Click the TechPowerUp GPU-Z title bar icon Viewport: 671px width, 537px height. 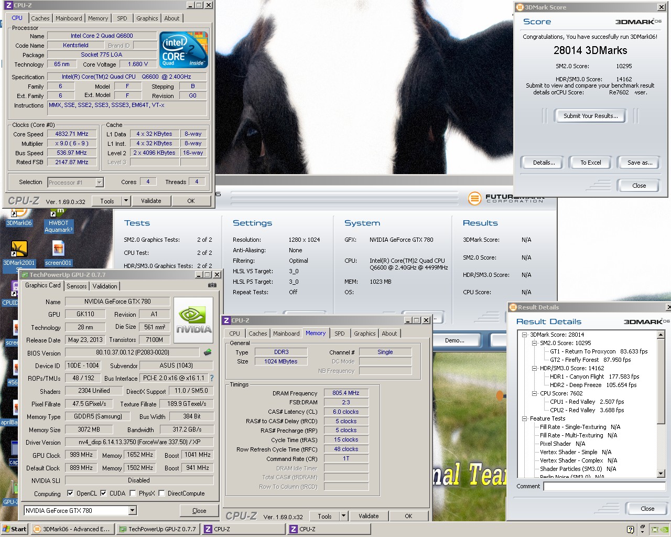coord(24,274)
